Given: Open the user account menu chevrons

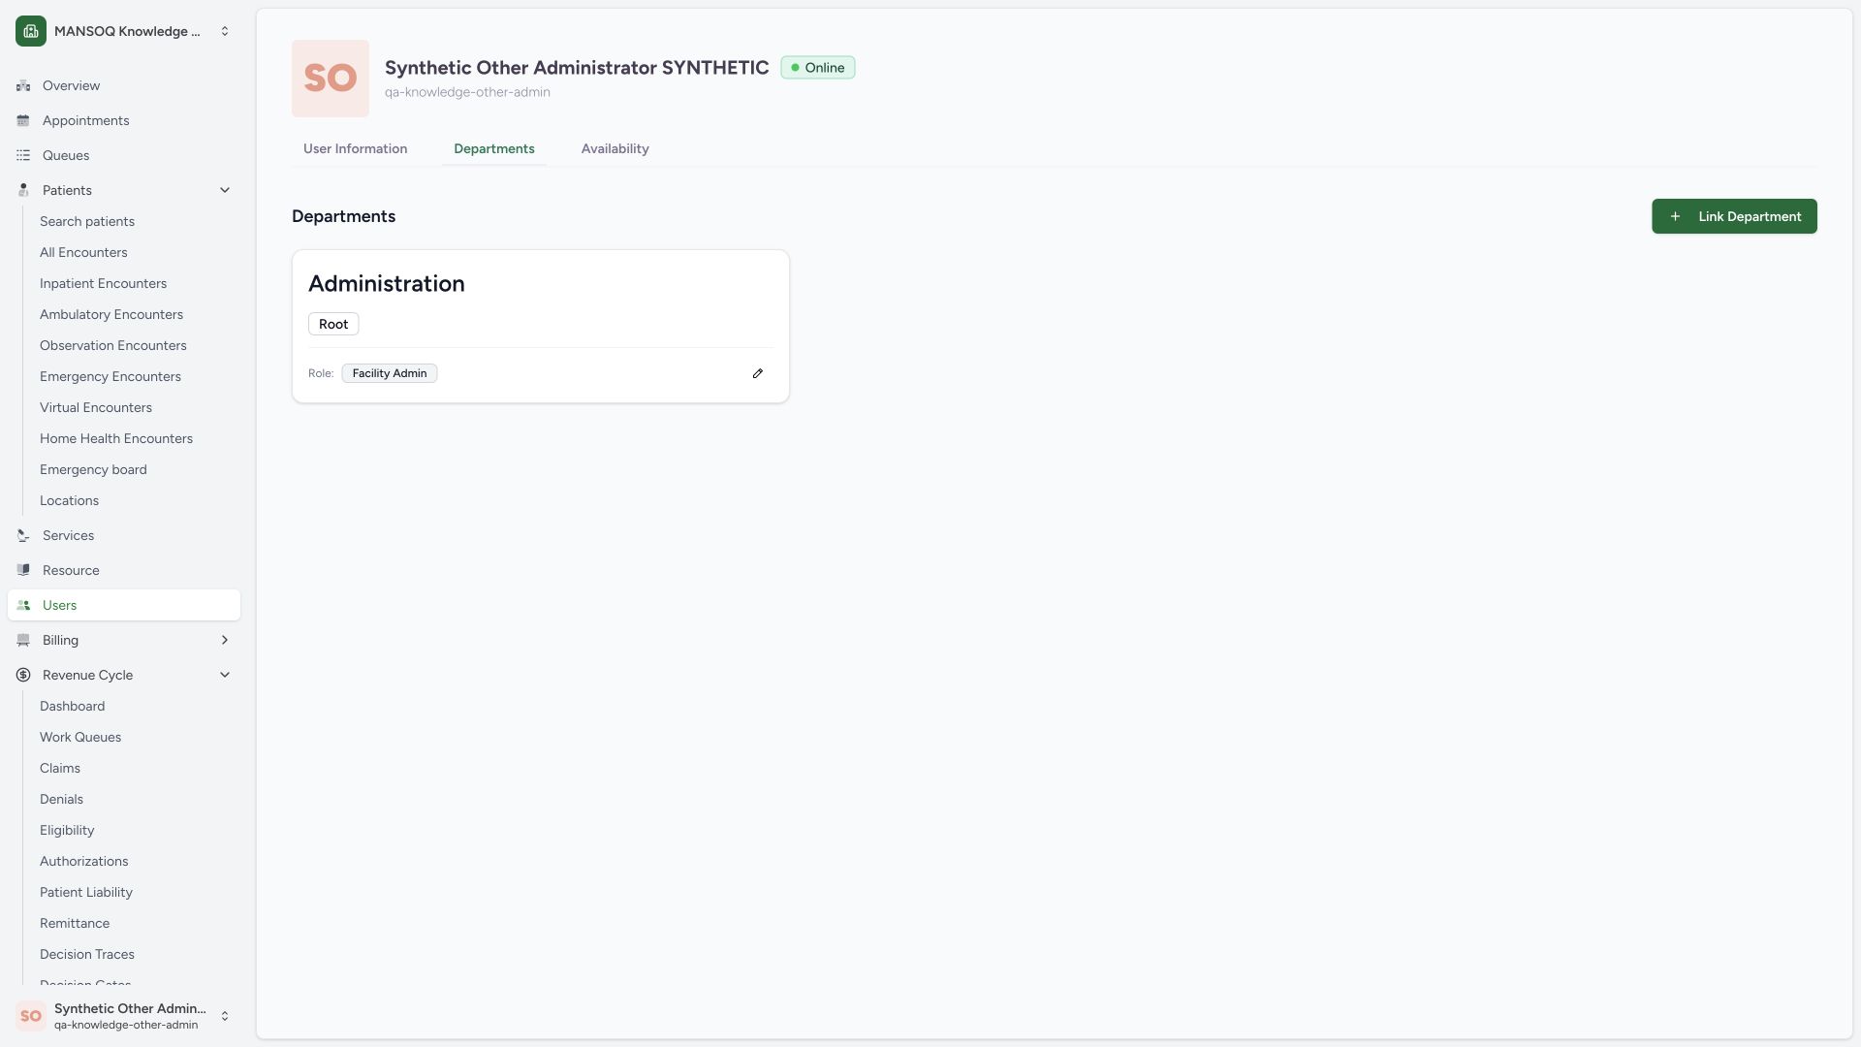Looking at the screenshot, I should click(x=225, y=1016).
